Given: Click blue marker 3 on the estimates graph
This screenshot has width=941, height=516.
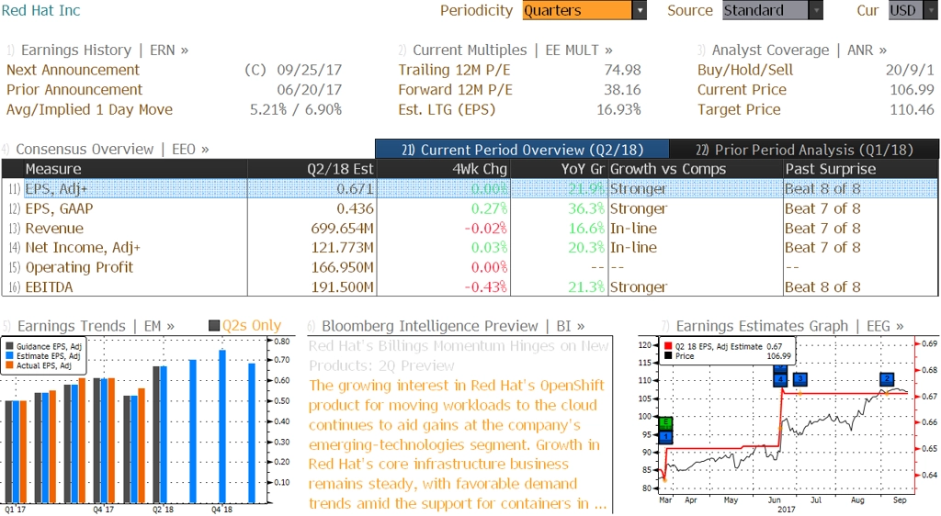Looking at the screenshot, I should (800, 379).
